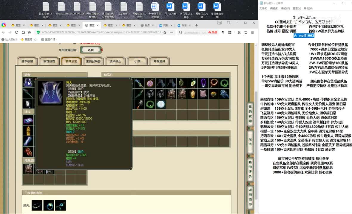Open the 达人后台 bookmark
The width and height of the screenshot is (352, 214).
click(x=10, y=39)
